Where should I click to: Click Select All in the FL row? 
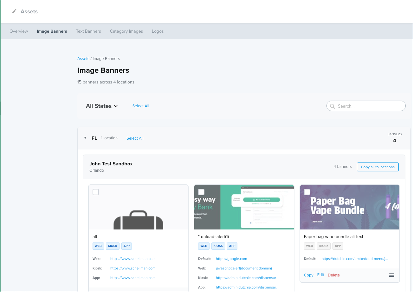pyautogui.click(x=135, y=138)
